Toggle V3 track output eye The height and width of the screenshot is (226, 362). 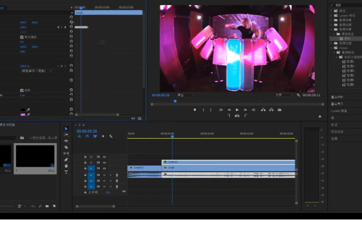(105, 157)
